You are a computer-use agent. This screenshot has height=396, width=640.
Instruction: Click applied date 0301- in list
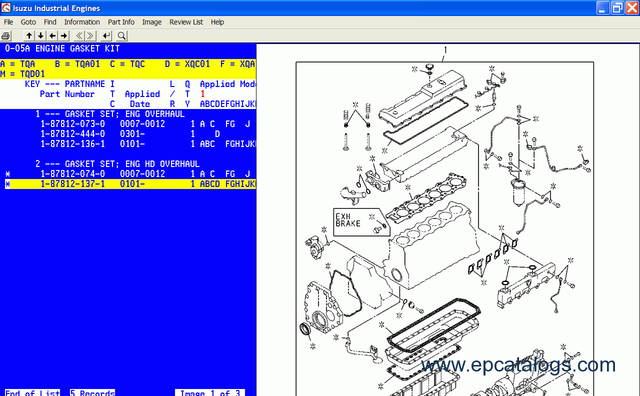[132, 134]
